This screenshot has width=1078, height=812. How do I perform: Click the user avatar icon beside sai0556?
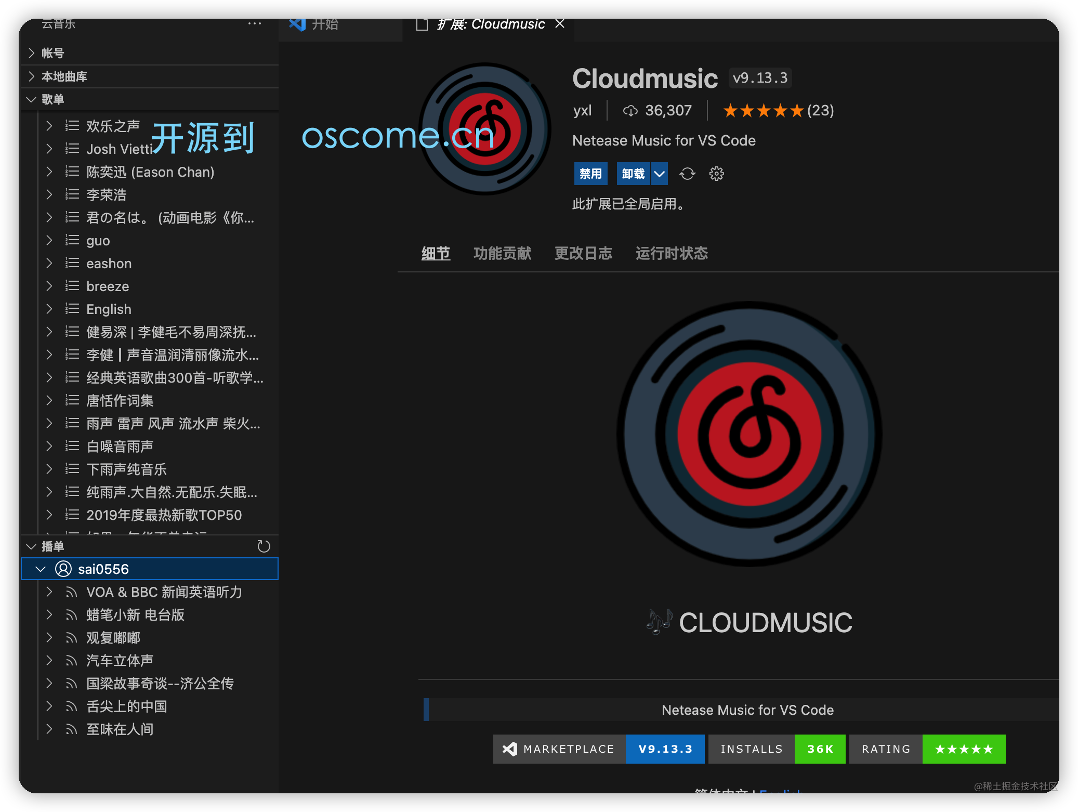pos(62,568)
